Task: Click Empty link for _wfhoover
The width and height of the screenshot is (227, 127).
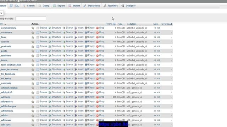Action: 92,120
